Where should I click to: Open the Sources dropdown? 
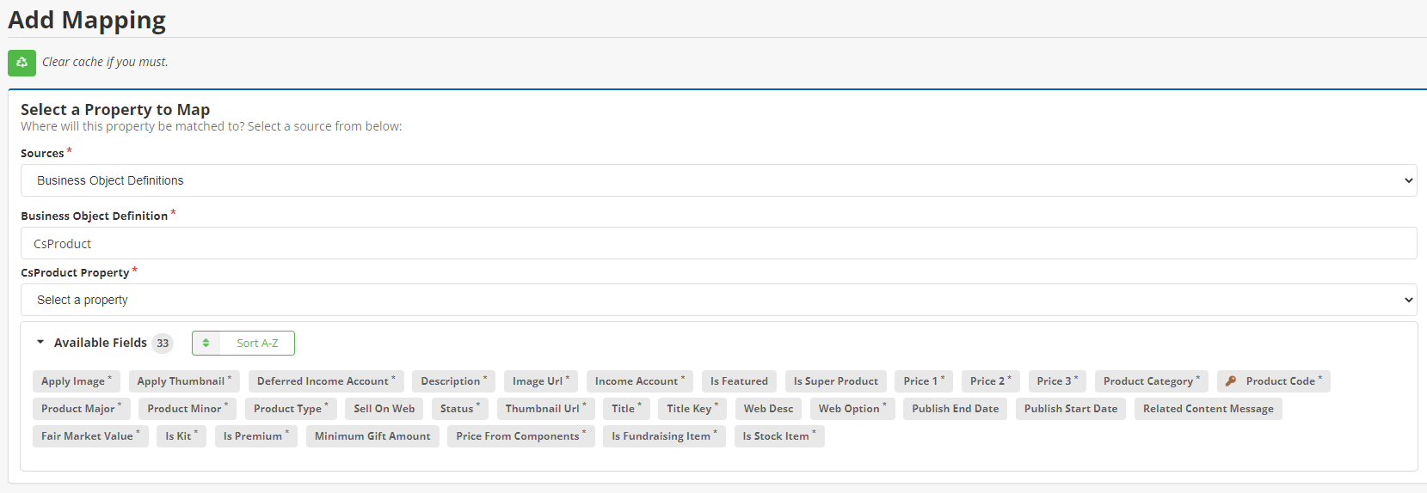click(x=718, y=180)
